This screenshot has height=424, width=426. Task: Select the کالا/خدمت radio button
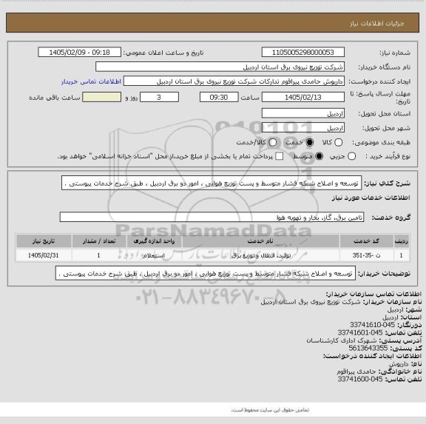pos(272,142)
